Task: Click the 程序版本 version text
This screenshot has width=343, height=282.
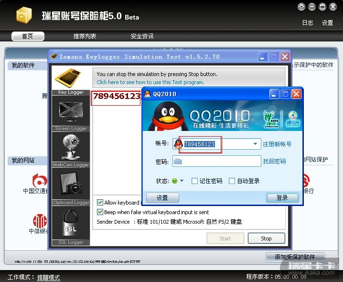Action: [276, 277]
